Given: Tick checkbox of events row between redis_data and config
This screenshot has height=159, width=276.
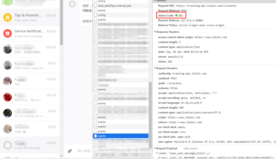Looking at the screenshot, I should 95,11.
